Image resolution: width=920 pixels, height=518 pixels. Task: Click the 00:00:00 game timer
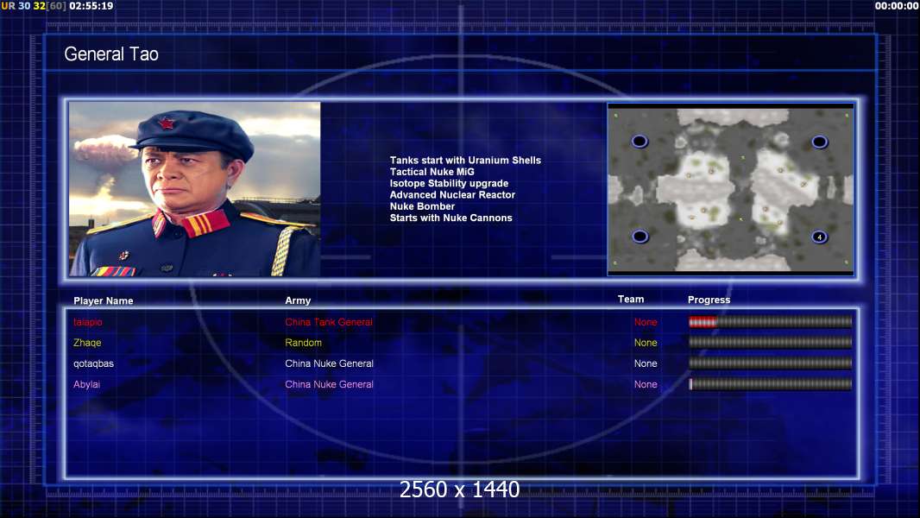896,6
